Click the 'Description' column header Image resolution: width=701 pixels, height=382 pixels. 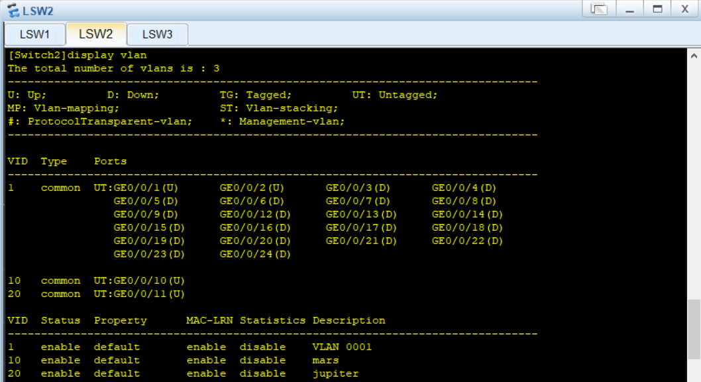coord(349,321)
